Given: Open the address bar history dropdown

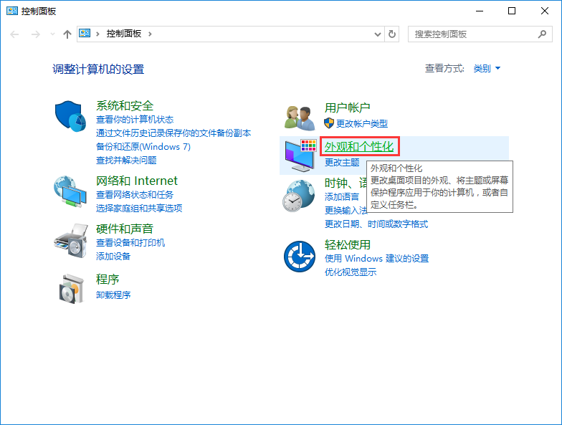Looking at the screenshot, I should click(x=378, y=34).
